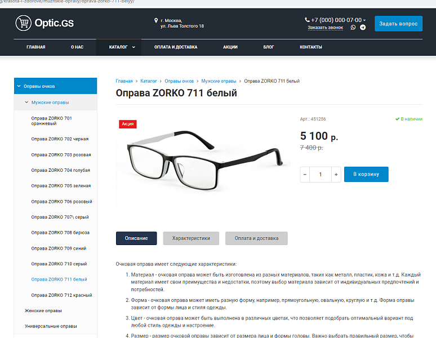This screenshot has width=436, height=338.
Task: Click the red Акция badge on product
Action: coord(127,124)
